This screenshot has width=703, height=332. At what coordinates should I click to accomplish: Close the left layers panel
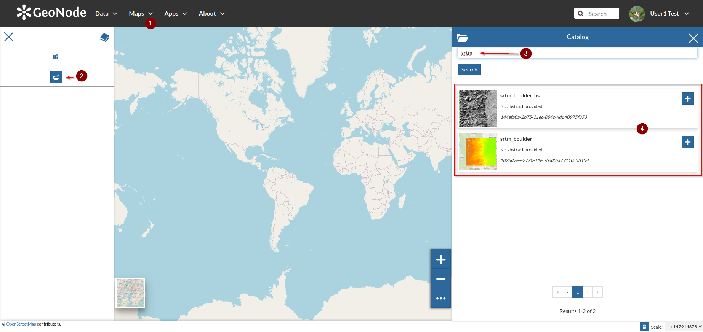pos(9,37)
